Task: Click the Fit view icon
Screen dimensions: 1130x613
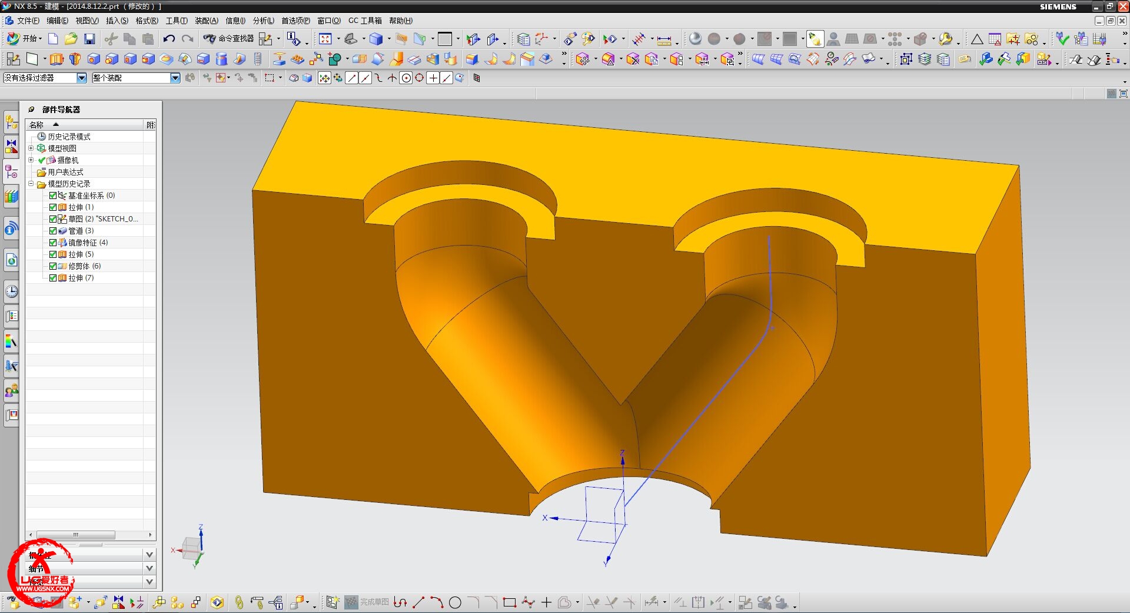Action: (x=325, y=39)
